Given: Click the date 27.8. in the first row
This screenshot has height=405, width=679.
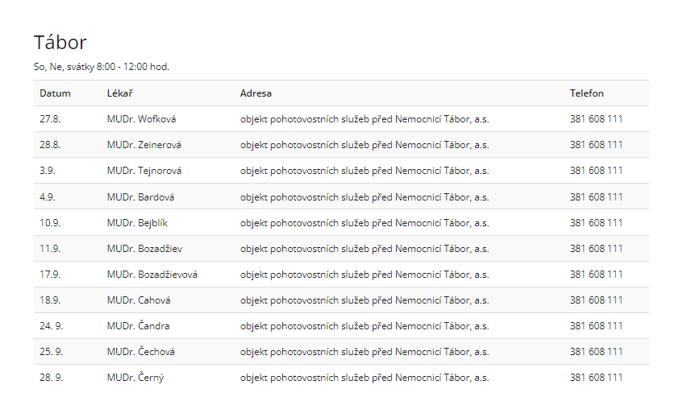Looking at the screenshot, I should tap(50, 119).
